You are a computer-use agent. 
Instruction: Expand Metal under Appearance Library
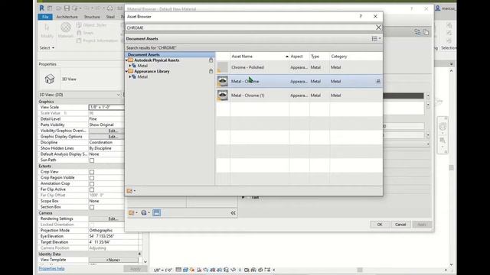pyautogui.click(x=130, y=76)
